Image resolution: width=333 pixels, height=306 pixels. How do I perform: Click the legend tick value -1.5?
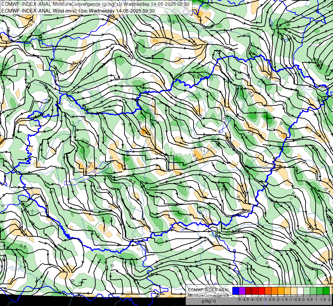coord(284,300)
